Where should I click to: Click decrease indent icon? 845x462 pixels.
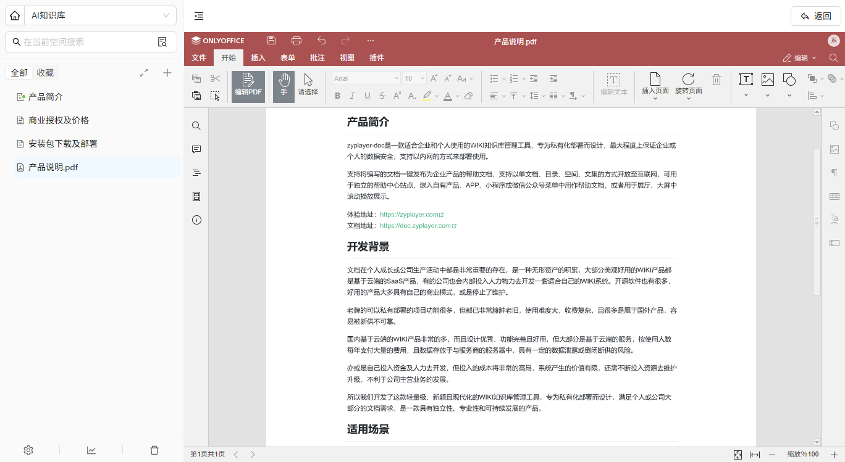click(534, 78)
